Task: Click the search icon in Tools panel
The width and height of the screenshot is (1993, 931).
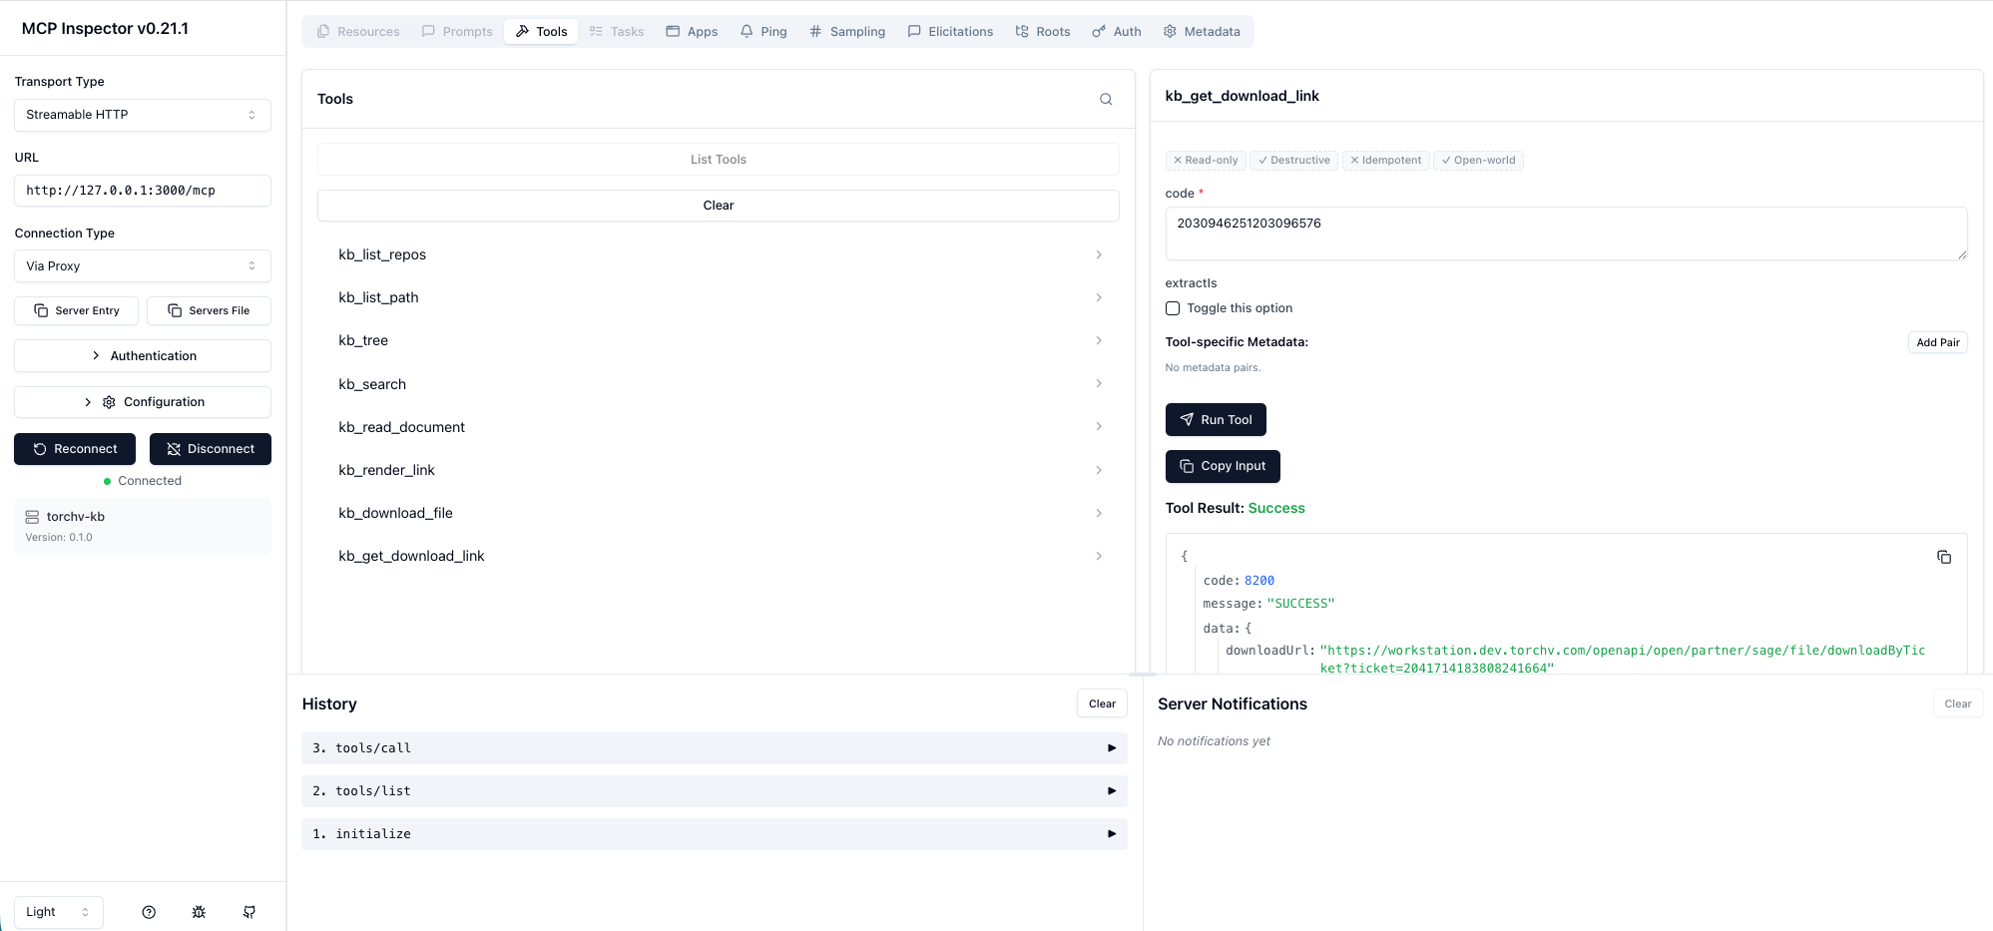Action: tap(1106, 99)
